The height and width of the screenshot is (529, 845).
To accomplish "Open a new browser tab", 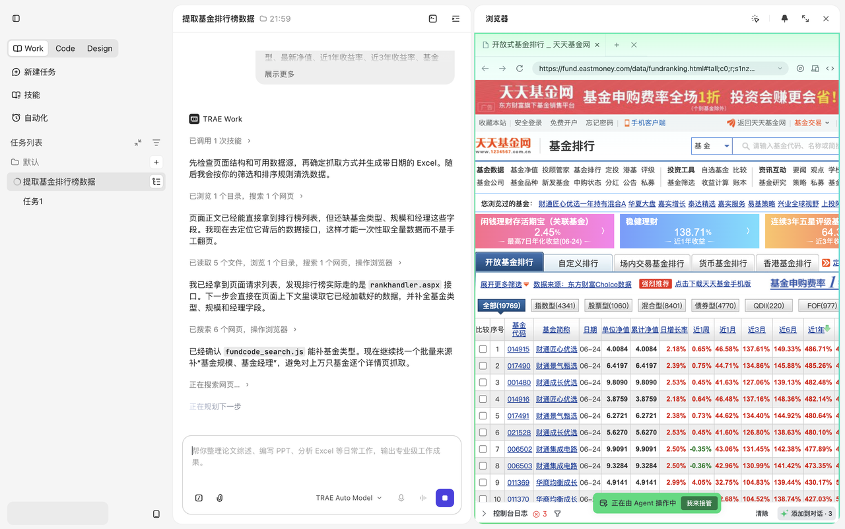I will [x=617, y=45].
